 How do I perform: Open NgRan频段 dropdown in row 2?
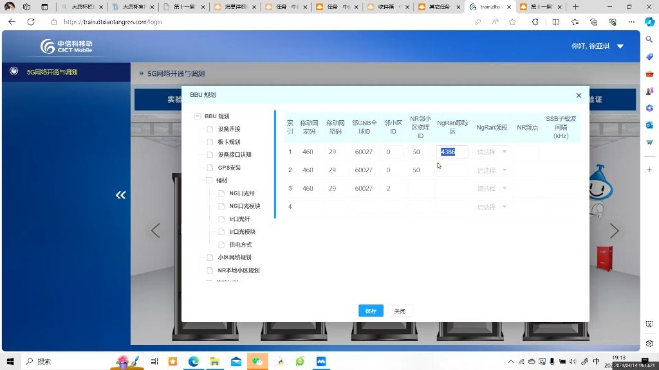coord(492,170)
